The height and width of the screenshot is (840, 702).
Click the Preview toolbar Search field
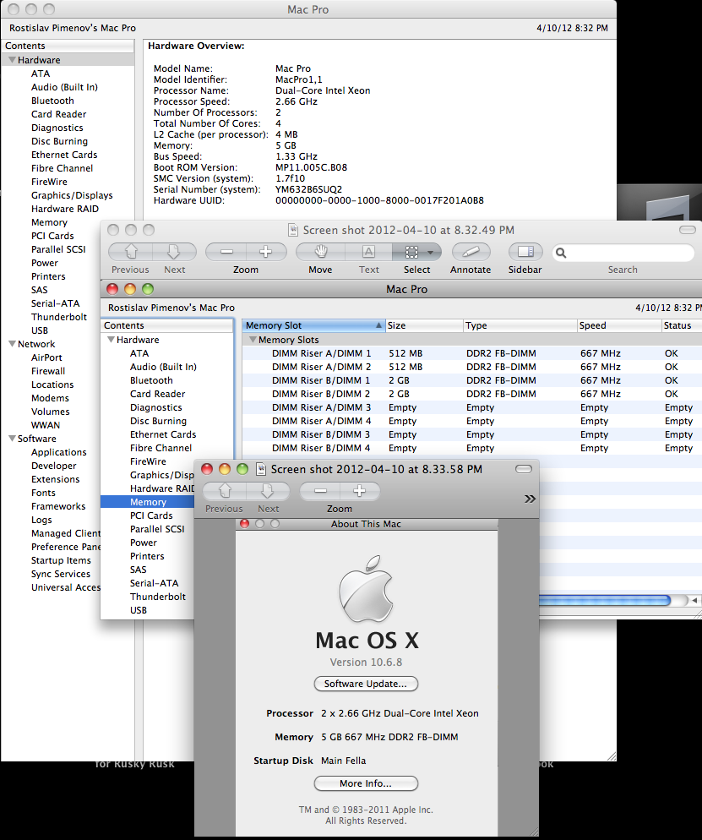623,253
